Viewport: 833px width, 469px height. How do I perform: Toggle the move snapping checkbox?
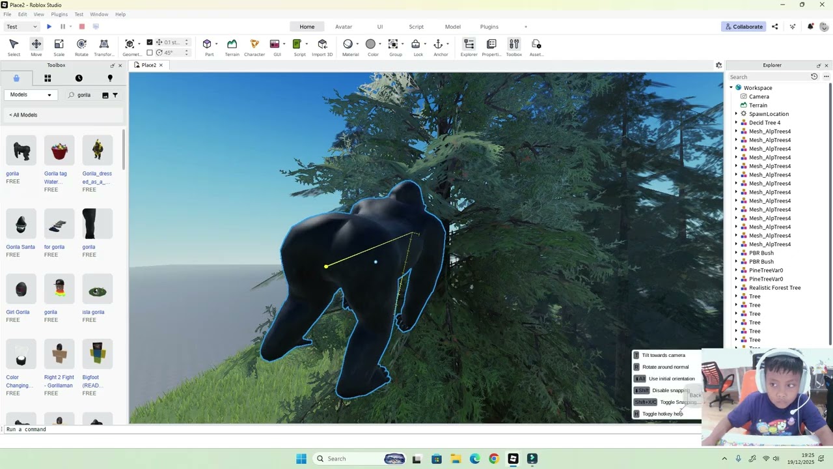pyautogui.click(x=150, y=42)
